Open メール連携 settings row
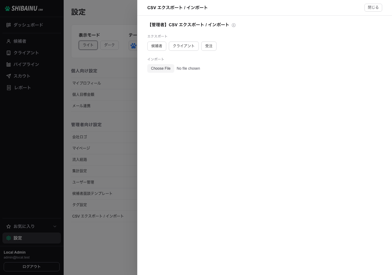Screen dimensions: 392x275 pyautogui.click(x=104, y=106)
